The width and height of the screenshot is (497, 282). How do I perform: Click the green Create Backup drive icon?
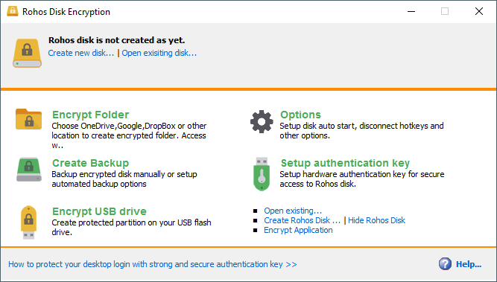29,170
